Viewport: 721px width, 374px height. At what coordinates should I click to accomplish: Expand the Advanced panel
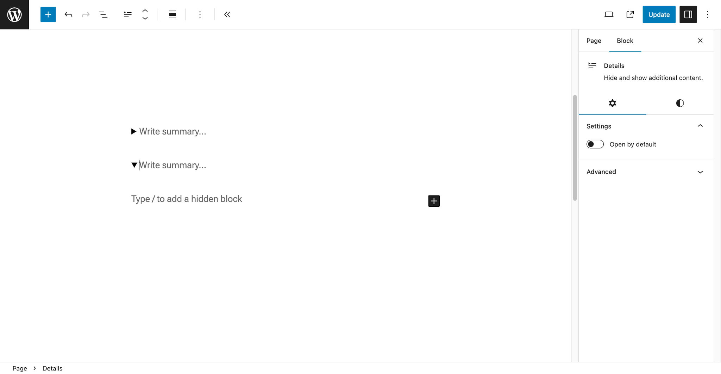[x=646, y=172]
